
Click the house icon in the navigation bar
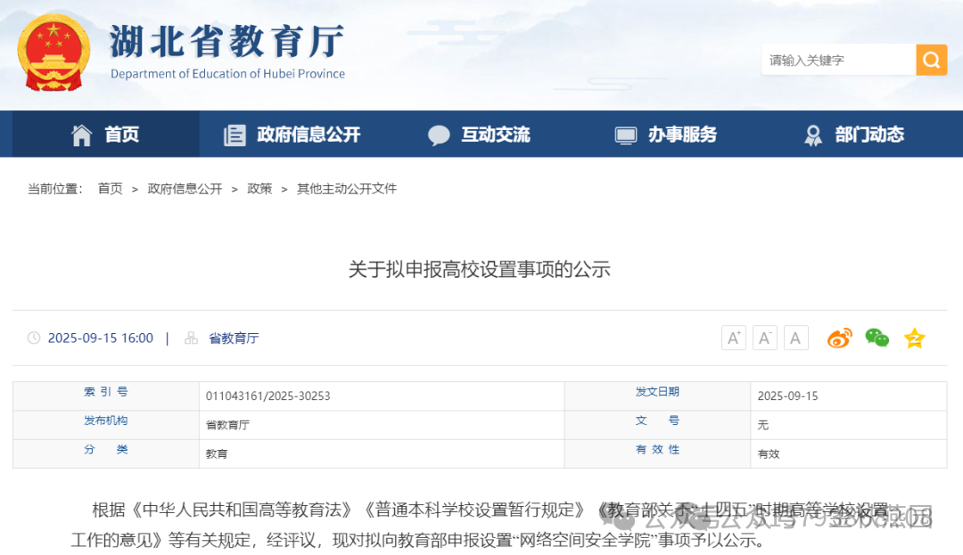point(82,135)
